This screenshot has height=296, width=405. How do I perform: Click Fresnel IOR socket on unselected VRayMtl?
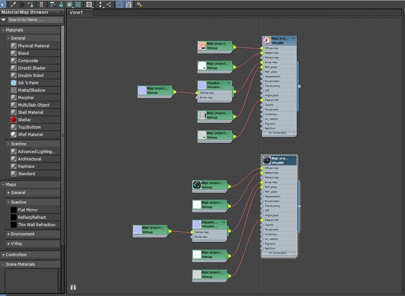(x=262, y=100)
